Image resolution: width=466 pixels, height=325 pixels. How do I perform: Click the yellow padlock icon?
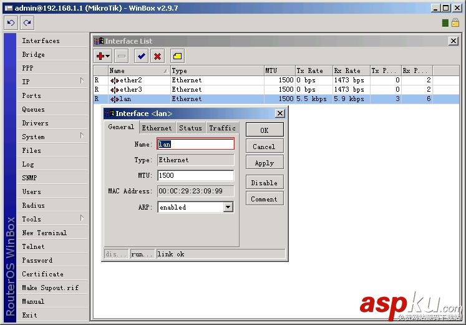coord(455,22)
